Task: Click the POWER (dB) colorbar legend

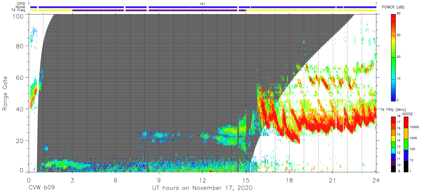Action: click(x=394, y=57)
